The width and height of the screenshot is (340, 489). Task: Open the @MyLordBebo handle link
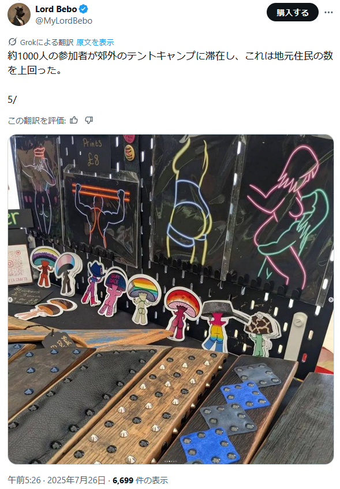63,21
